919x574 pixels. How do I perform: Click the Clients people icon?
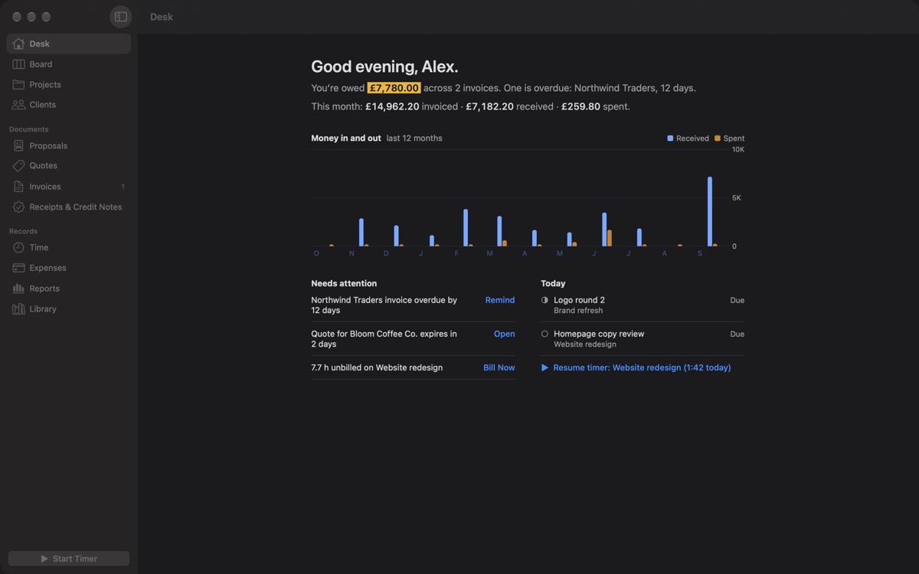pyautogui.click(x=18, y=105)
